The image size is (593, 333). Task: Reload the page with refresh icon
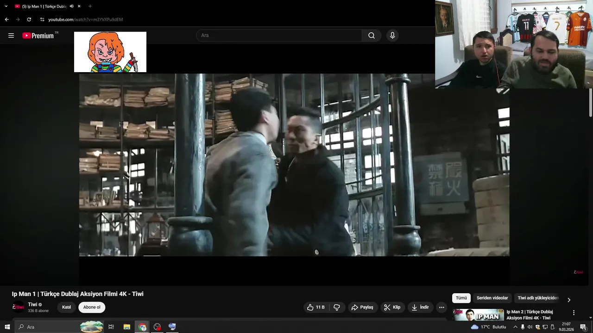29,19
